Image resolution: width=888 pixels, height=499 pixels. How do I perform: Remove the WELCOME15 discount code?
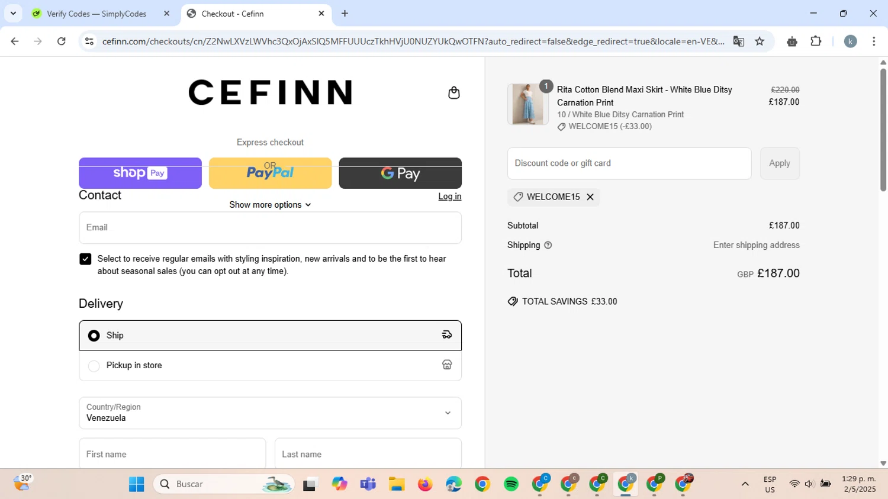pyautogui.click(x=590, y=197)
